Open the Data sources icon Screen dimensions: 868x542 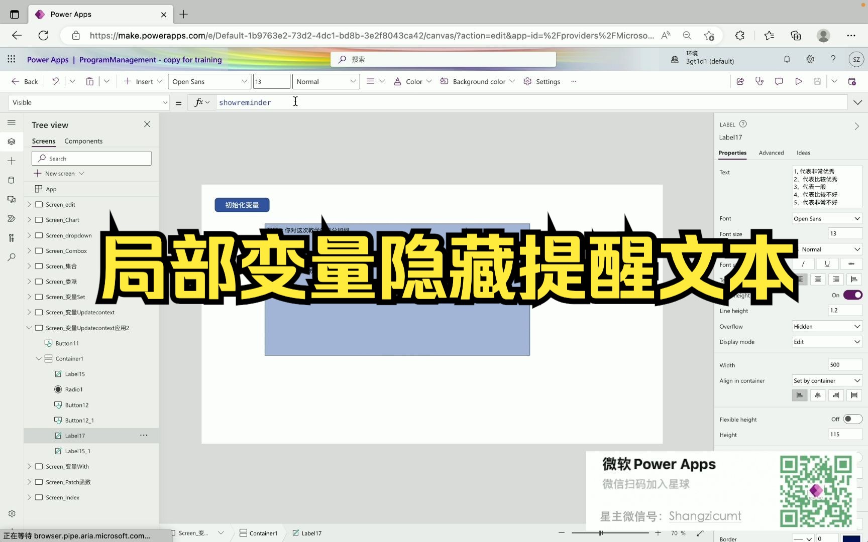tap(12, 180)
